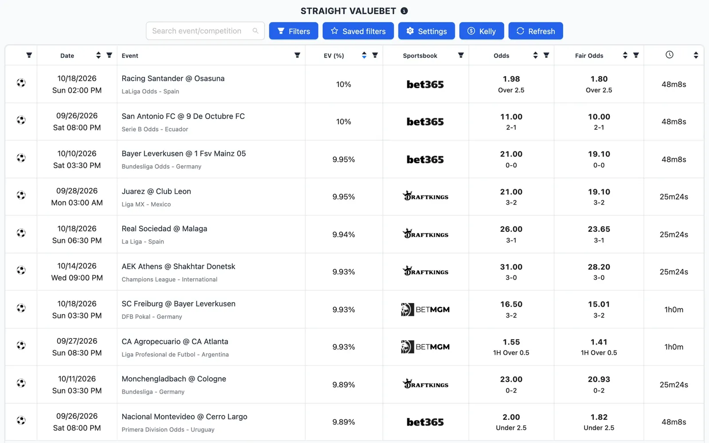709x443 pixels.
Task: Select event Bayer Leverkusen @ 1 Fsv Mainz 05
Action: (x=183, y=154)
